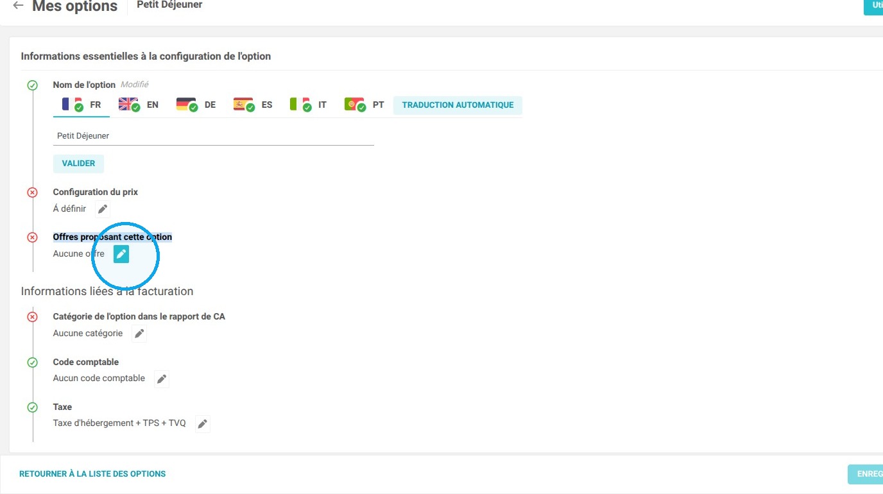This screenshot has height=494, width=883.
Task: Click the 'Mes options' page title
Action: pyautogui.click(x=75, y=6)
